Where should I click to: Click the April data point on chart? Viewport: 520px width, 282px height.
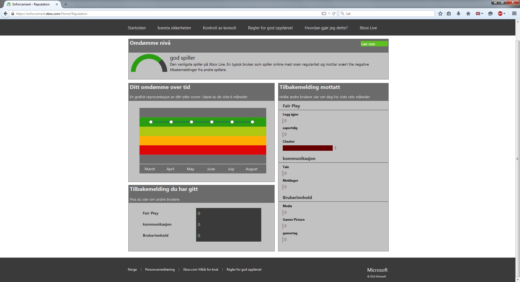(x=171, y=122)
